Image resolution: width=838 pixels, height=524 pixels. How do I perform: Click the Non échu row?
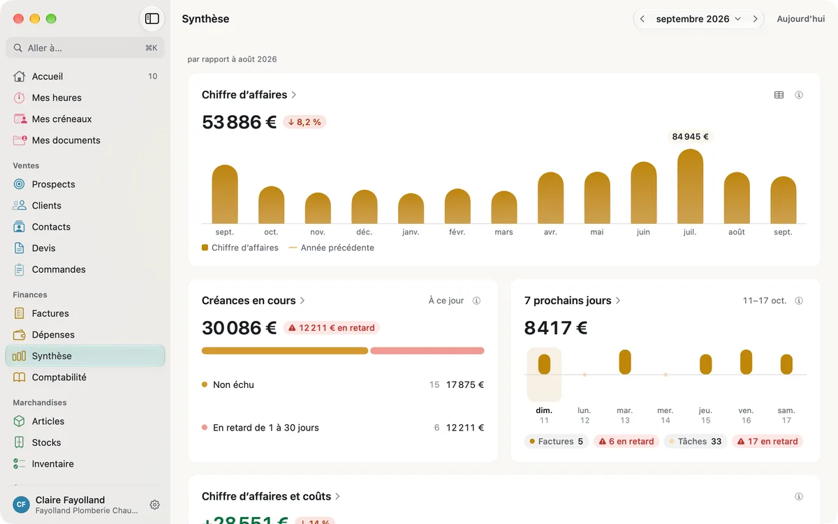click(x=343, y=384)
